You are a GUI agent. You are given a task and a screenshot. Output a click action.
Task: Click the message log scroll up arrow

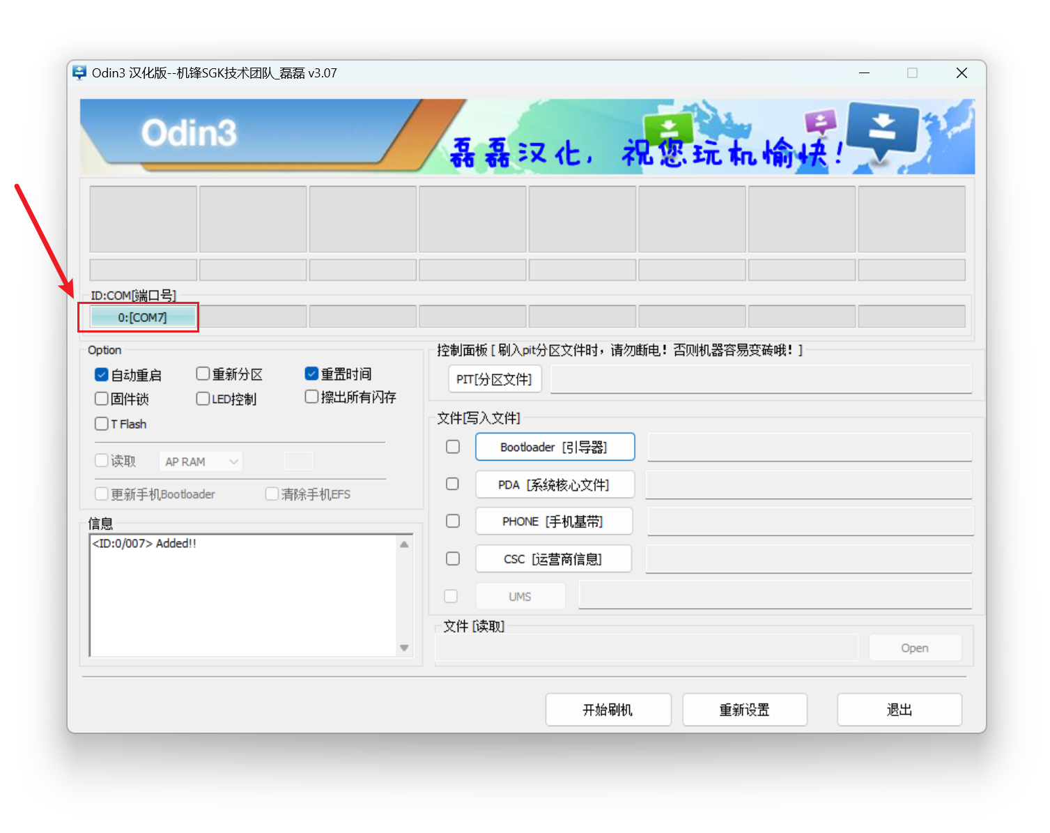(404, 544)
